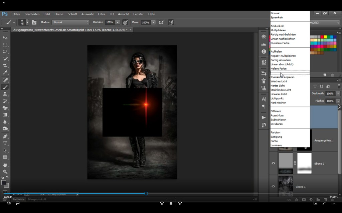Toggle visibility of Ebene 1 layer
342x213 pixels.
pos(273,186)
